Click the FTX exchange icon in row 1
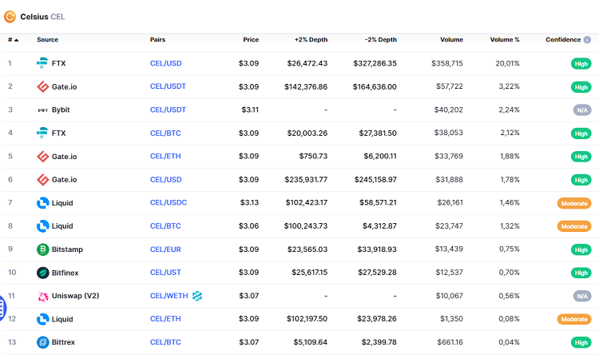The height and width of the screenshot is (355, 599). coord(43,63)
